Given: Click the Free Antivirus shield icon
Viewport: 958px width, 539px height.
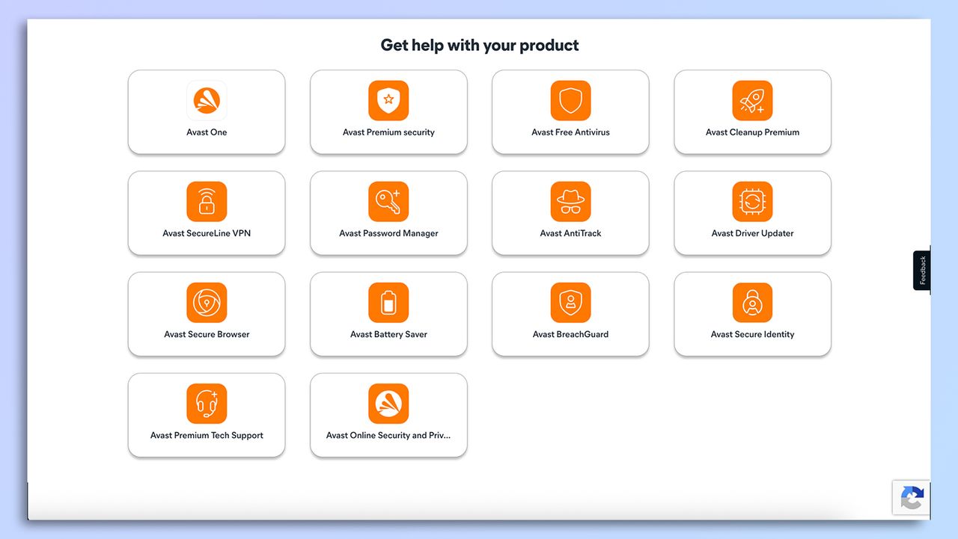Looking at the screenshot, I should click(570, 100).
